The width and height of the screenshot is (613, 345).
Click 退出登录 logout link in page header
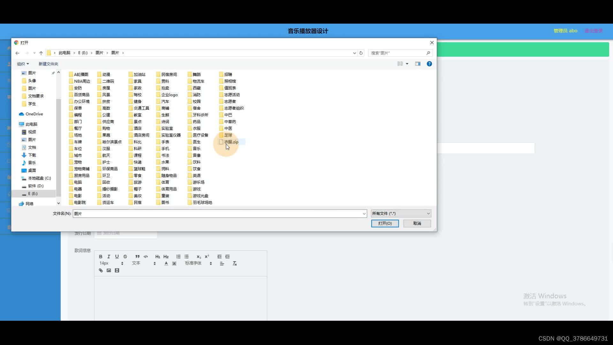pos(594,31)
